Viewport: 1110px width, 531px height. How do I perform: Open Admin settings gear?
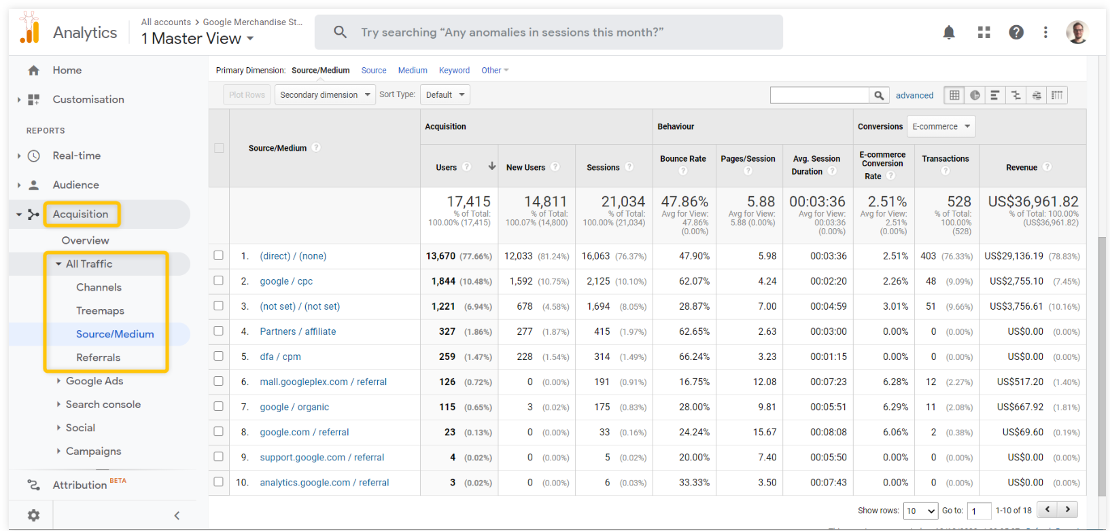[33, 515]
